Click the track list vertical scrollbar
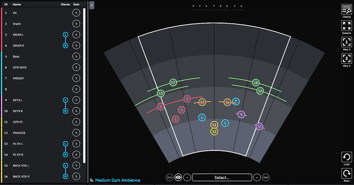 [84, 86]
